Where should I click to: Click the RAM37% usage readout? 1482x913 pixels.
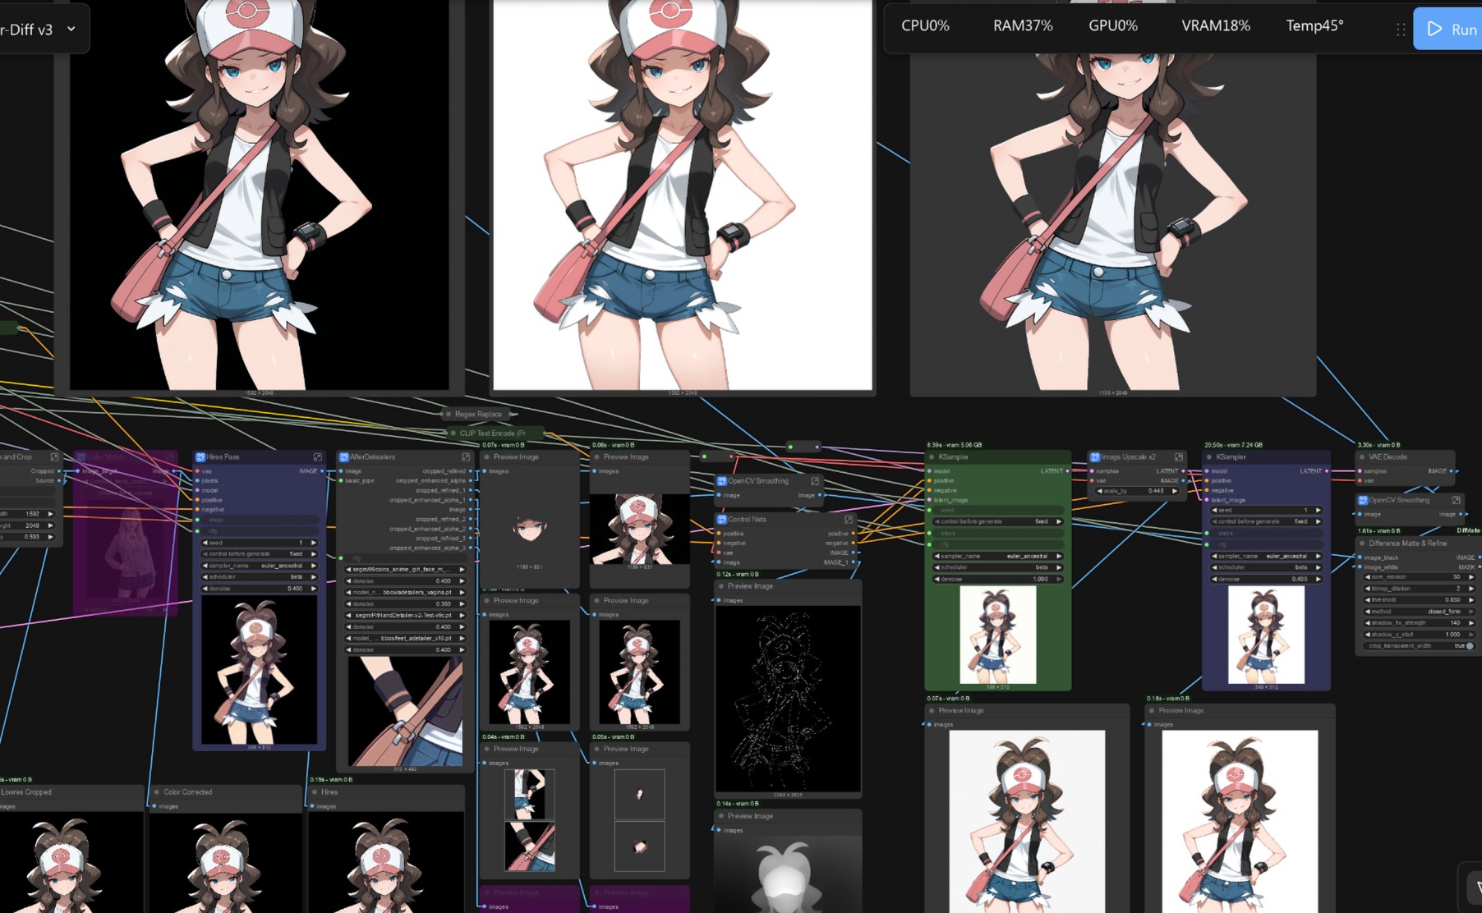click(1023, 26)
